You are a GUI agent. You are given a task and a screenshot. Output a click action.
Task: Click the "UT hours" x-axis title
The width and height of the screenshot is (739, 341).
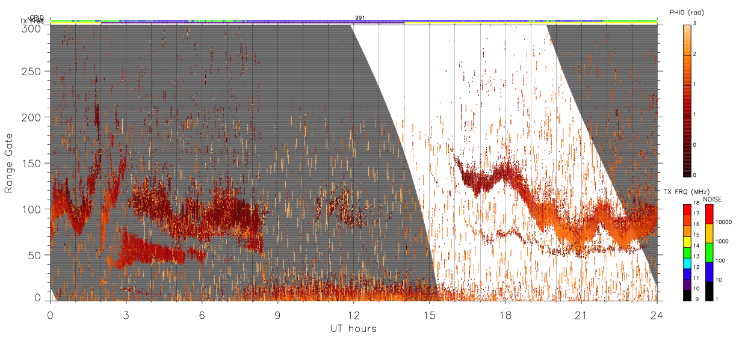pyautogui.click(x=353, y=329)
